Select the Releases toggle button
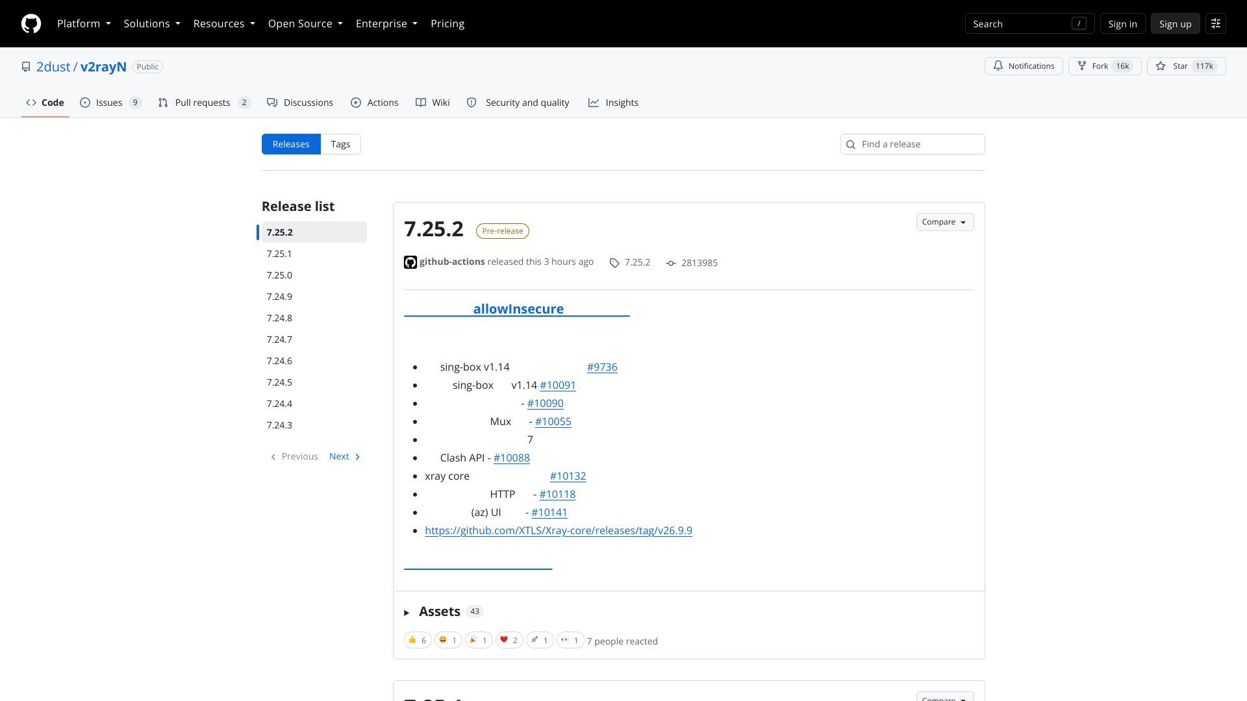The height and width of the screenshot is (701, 1247). 291,144
